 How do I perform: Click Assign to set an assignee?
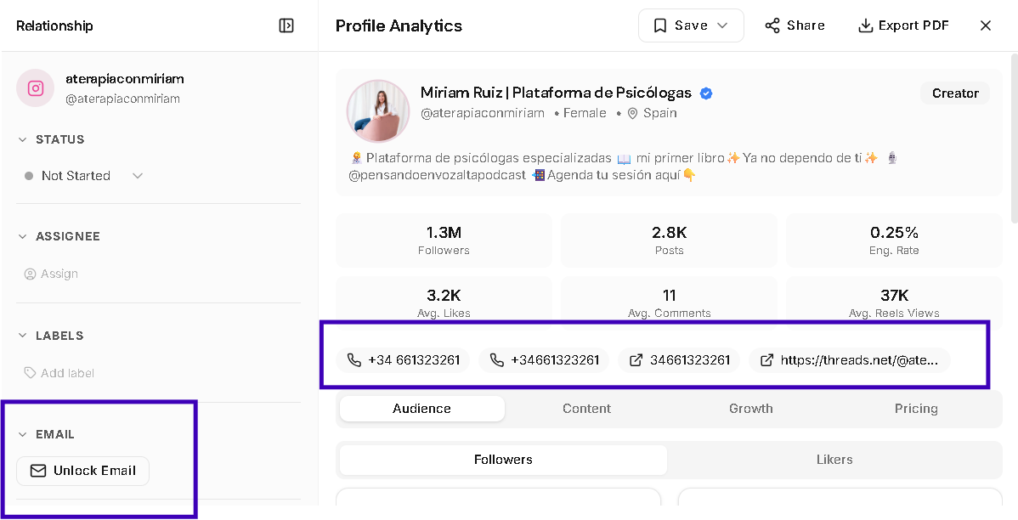[51, 274]
